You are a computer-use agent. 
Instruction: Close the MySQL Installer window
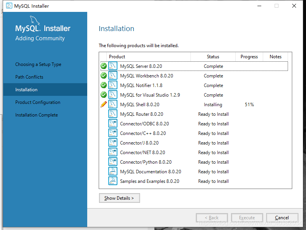[x=294, y=6]
